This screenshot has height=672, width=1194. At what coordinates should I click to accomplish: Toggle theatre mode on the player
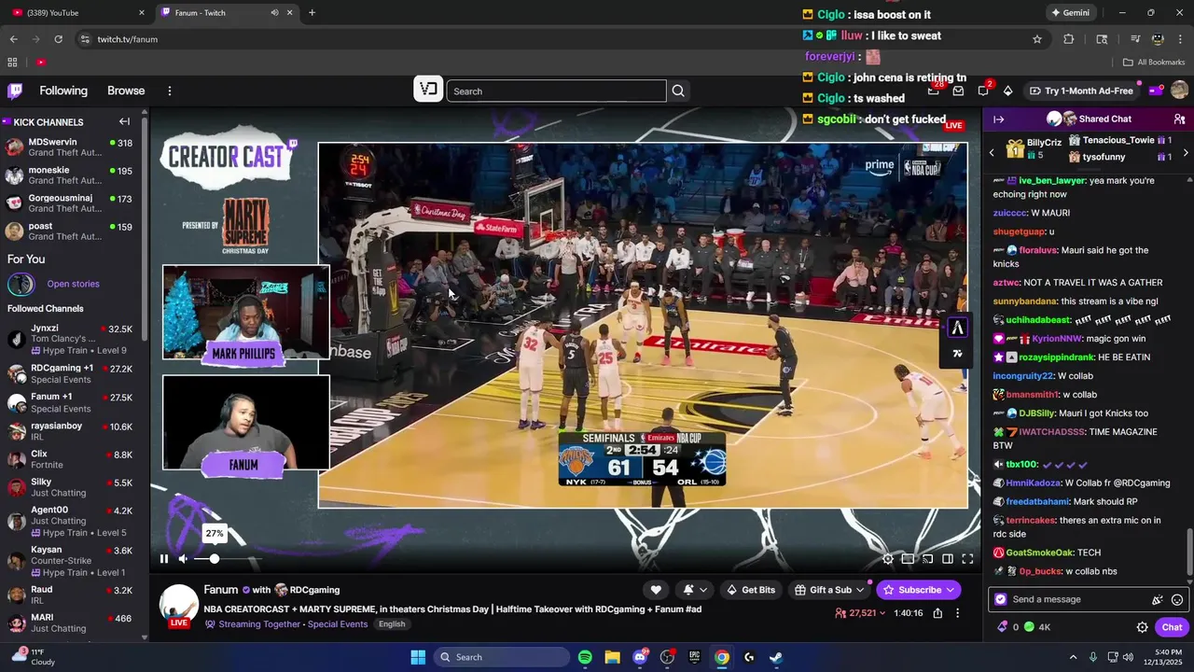point(947,559)
